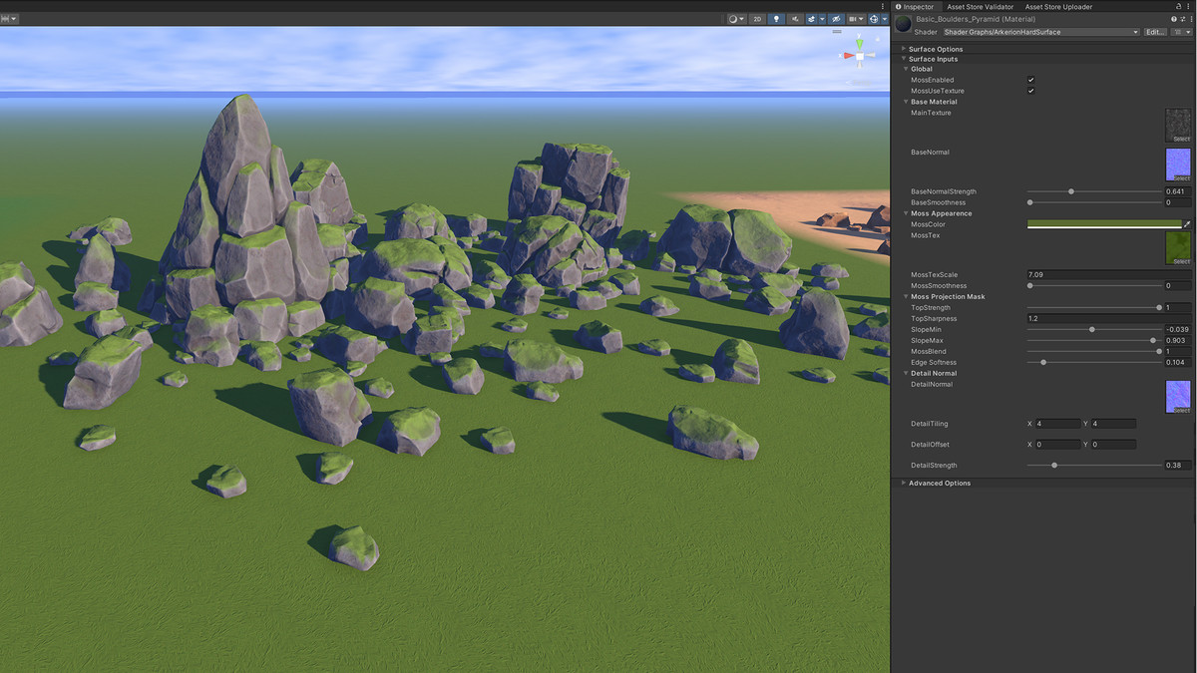1197x673 pixels.
Task: Pick MossColor with eyedropper
Action: pos(1187,224)
